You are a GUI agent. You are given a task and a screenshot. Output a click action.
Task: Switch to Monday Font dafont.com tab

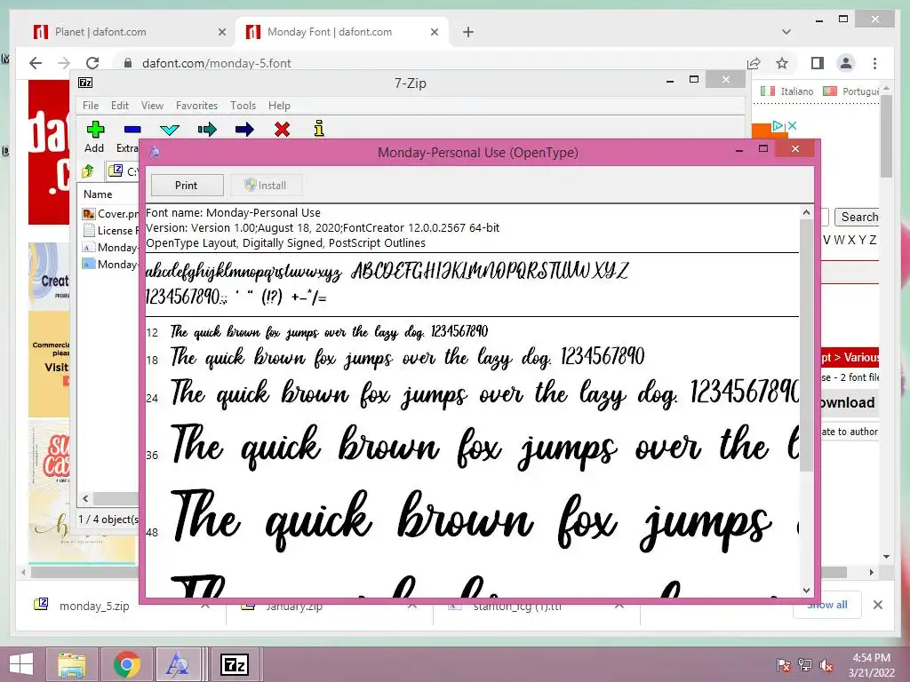click(342, 32)
